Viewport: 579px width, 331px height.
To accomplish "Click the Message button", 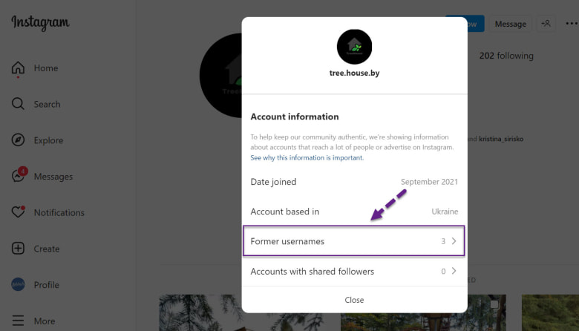I will tap(510, 24).
